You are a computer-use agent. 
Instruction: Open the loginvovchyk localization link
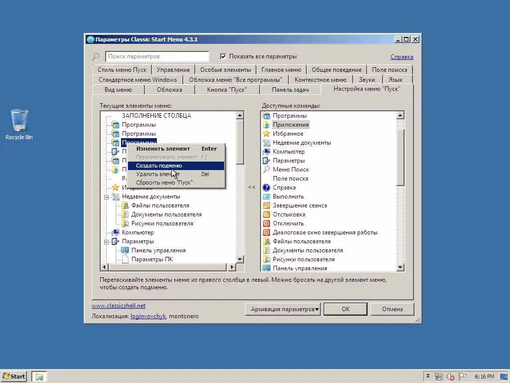(x=148, y=316)
